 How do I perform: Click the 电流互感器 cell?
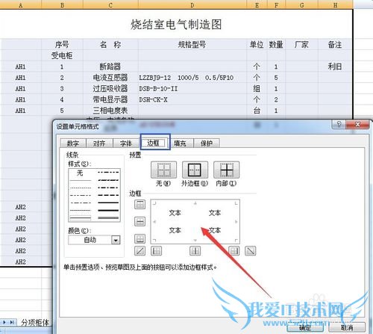(x=110, y=78)
